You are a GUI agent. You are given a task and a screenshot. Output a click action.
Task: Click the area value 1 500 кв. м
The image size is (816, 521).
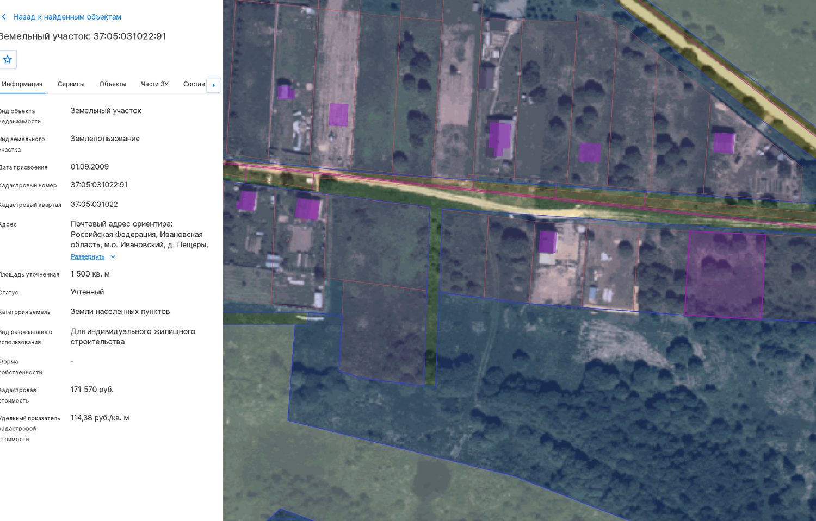(x=90, y=274)
